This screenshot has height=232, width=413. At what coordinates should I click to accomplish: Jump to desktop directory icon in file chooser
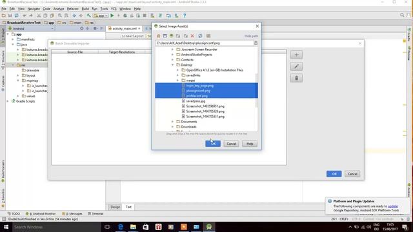(165, 36)
